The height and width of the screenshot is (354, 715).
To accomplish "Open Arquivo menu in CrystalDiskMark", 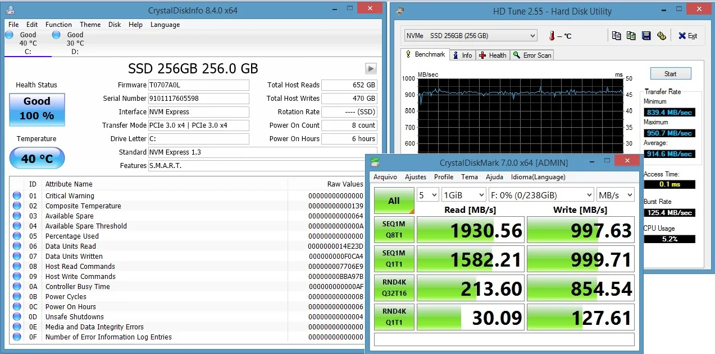I will click(x=385, y=177).
